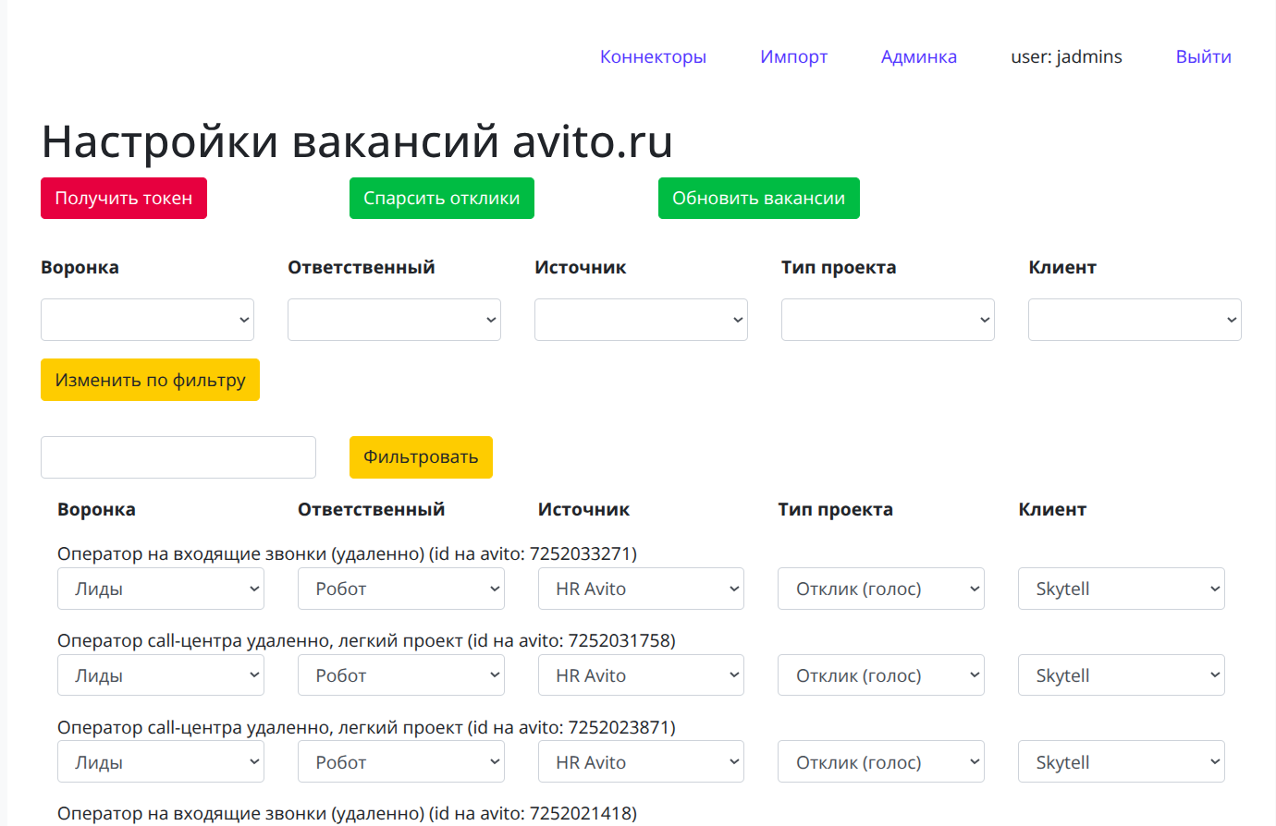Click the vacancy title with id 7252031758
1276x826 pixels.
click(x=366, y=640)
